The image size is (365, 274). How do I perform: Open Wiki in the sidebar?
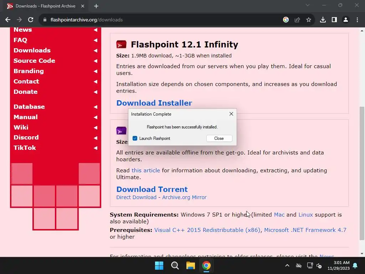(x=21, y=127)
